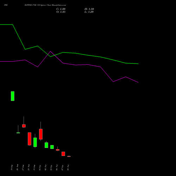Screen dimensions: 176x176
Task: Click the '07 Sep' date axis label
Action: coord(62,168)
